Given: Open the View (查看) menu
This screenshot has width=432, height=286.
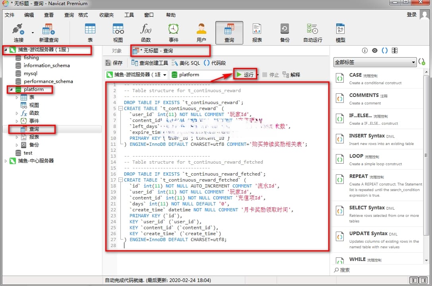Looking at the screenshot, I should [x=49, y=15].
